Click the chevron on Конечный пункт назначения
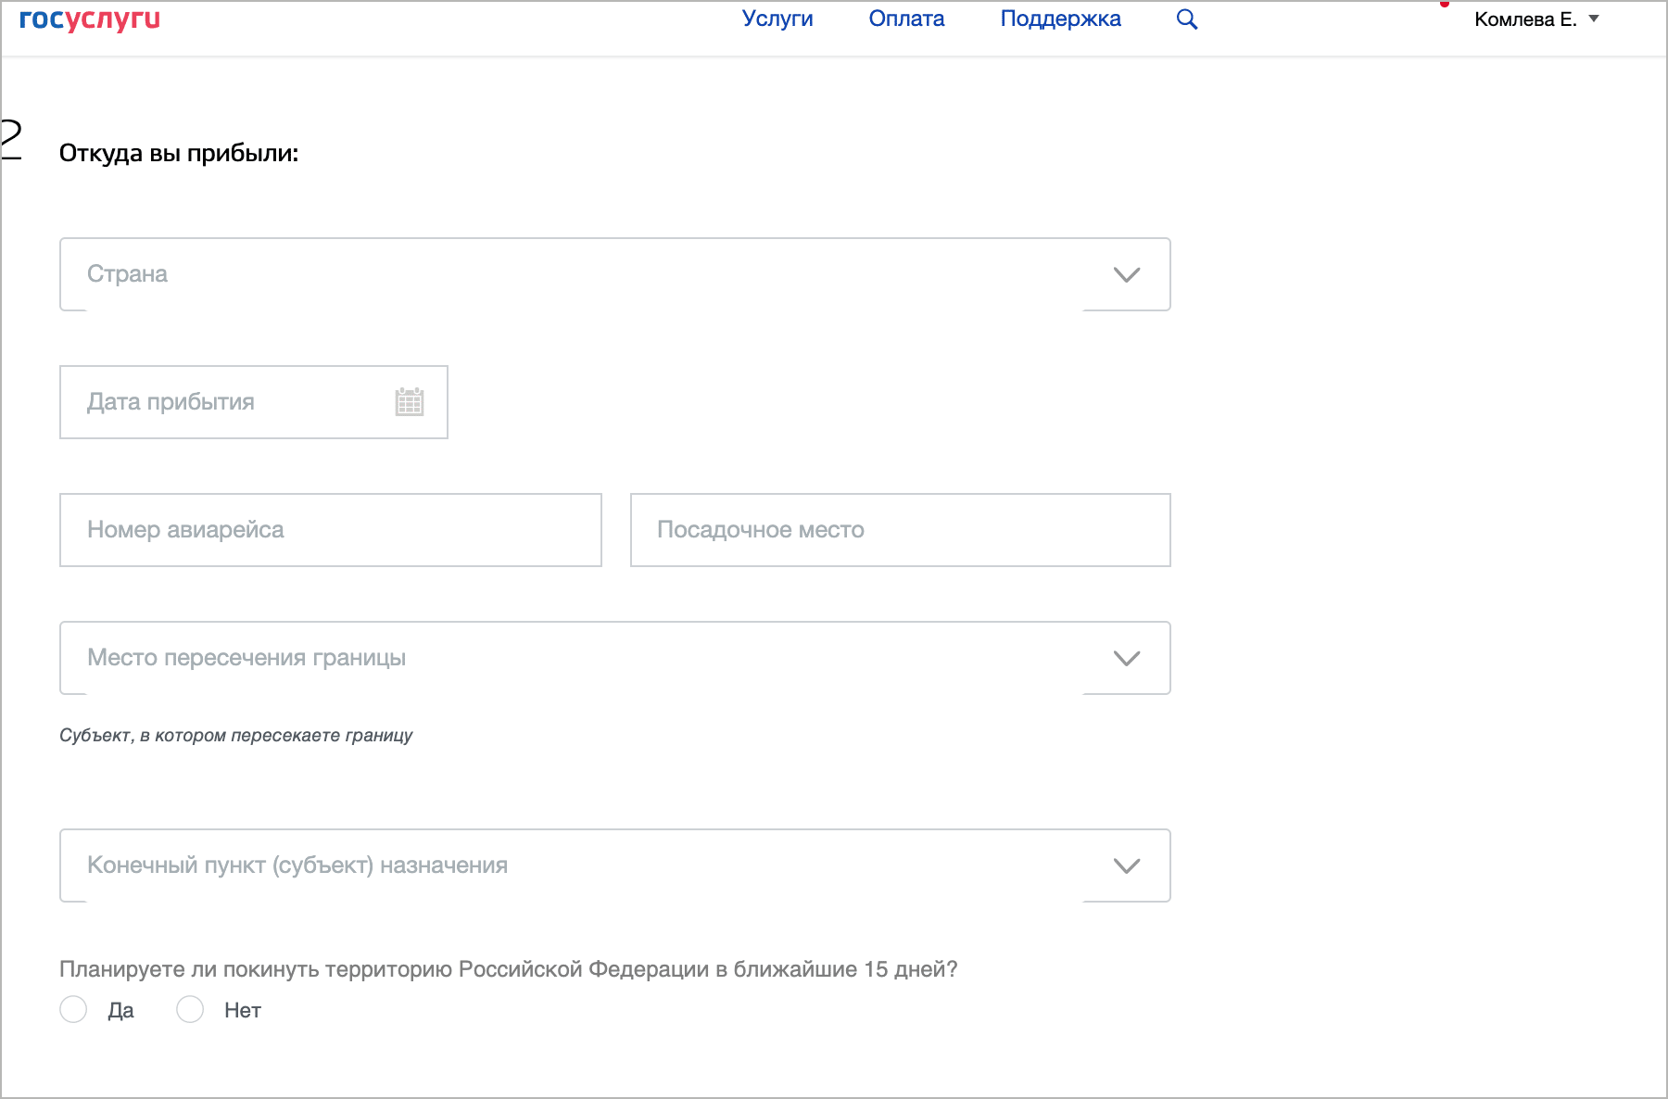This screenshot has height=1099, width=1668. tap(1127, 865)
